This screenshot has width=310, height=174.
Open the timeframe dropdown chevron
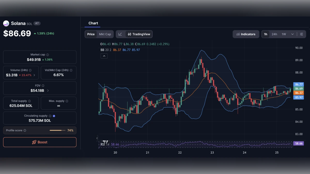(x=292, y=34)
